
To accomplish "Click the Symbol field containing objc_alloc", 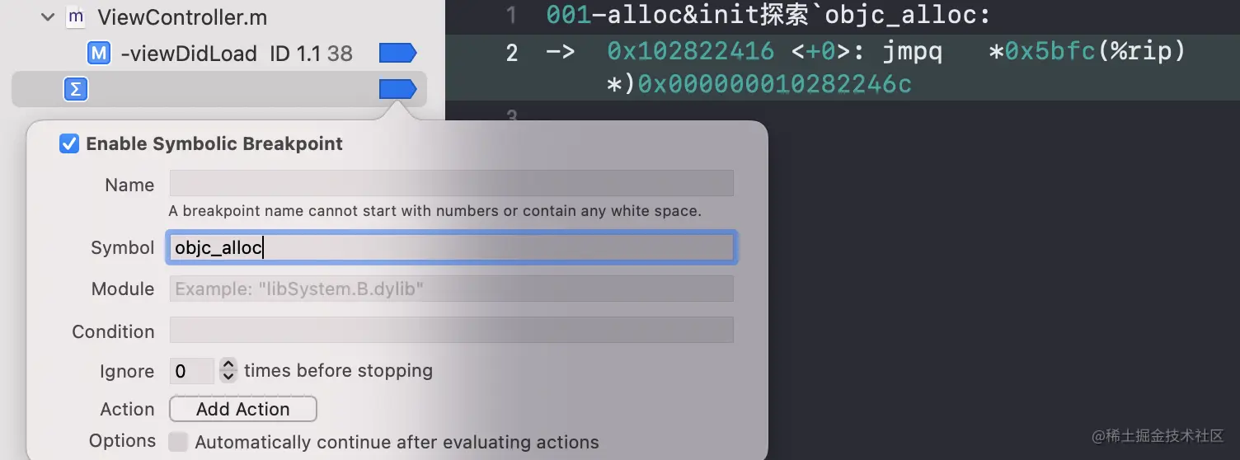I will click(451, 247).
